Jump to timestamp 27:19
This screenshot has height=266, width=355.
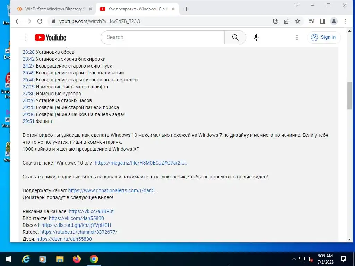coord(28,87)
